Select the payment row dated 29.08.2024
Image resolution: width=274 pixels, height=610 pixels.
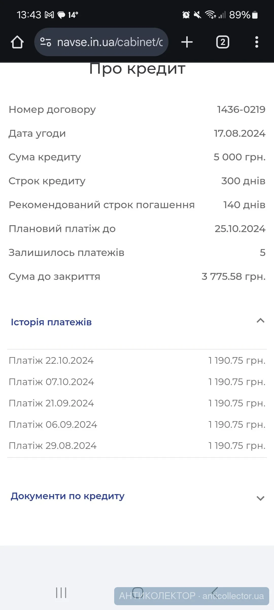[137, 446]
